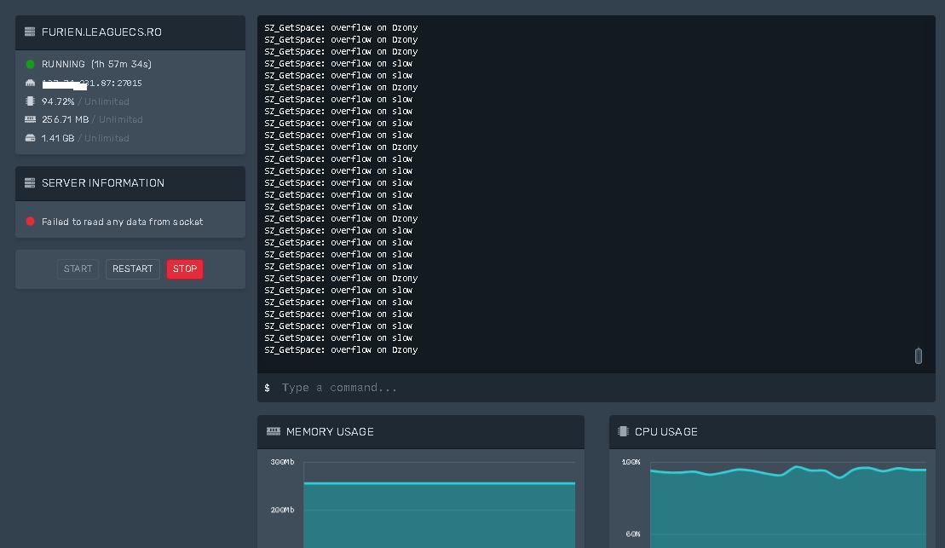Click the 300Mb axis label in memory chart
The width and height of the screenshot is (945, 548).
(282, 462)
